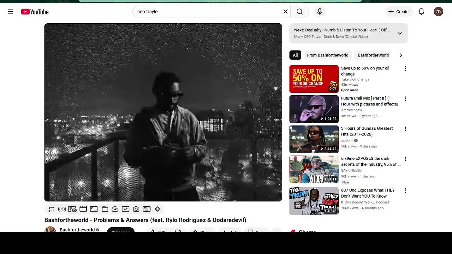Open the video filters sparkle icon
The image size is (452, 254).
click(125, 209)
